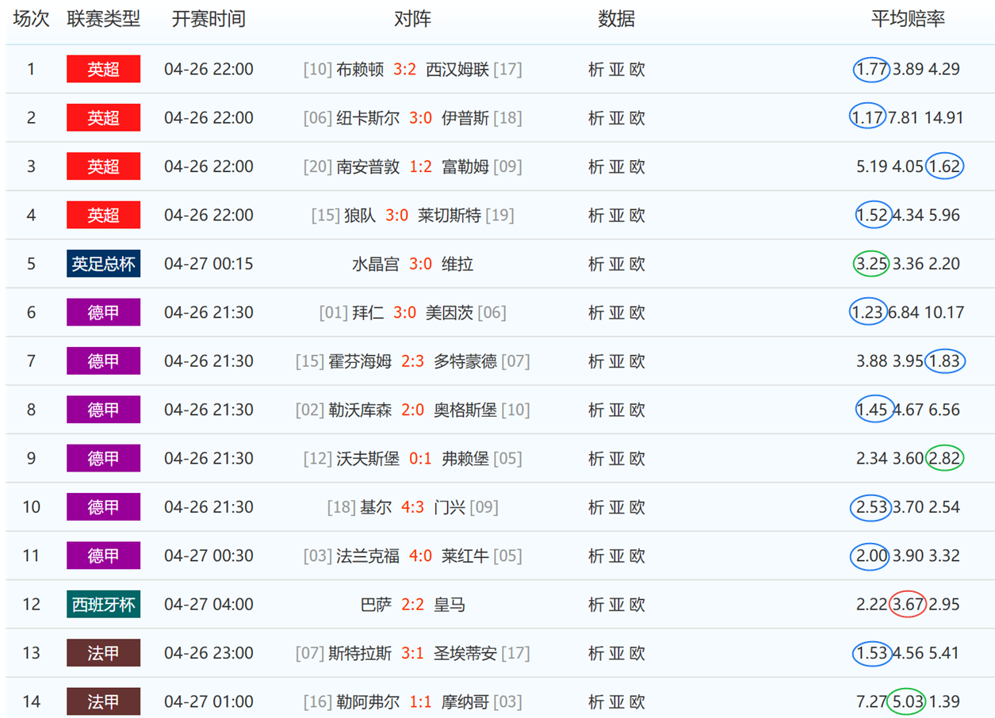Select draw odds 5.03

tap(908, 701)
